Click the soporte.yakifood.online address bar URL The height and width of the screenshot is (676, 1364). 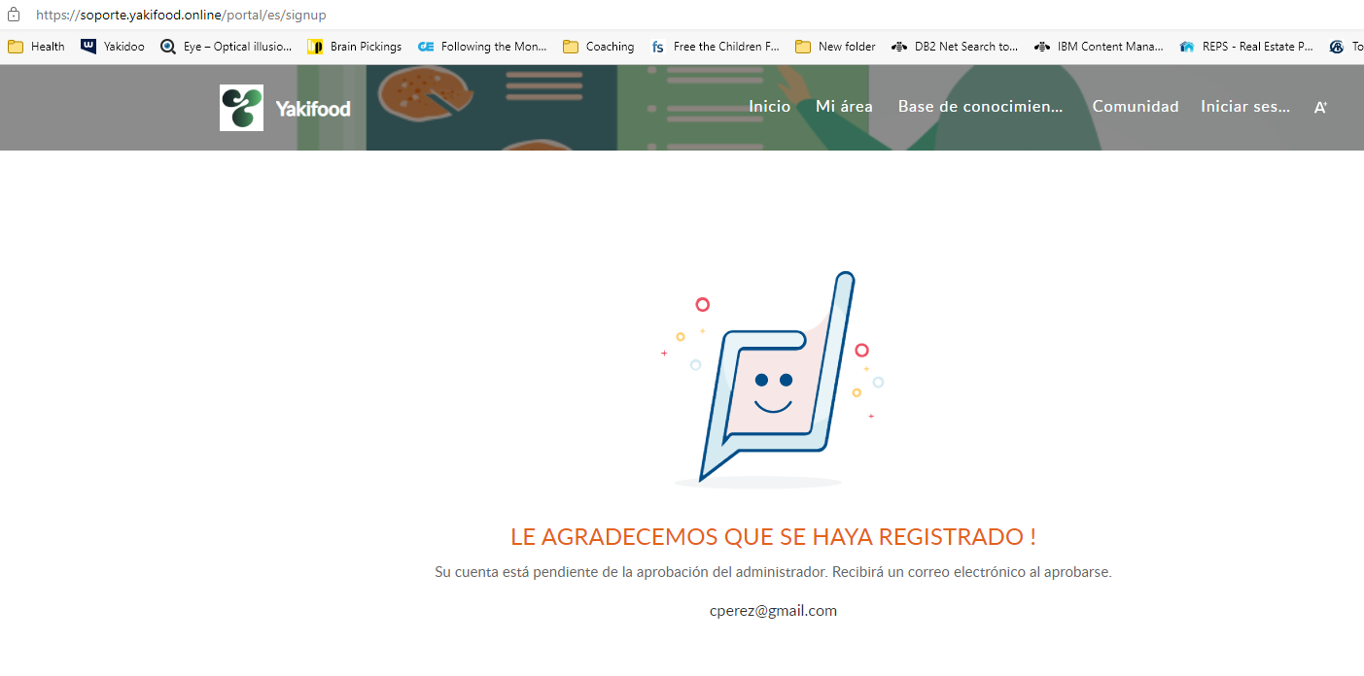[181, 15]
